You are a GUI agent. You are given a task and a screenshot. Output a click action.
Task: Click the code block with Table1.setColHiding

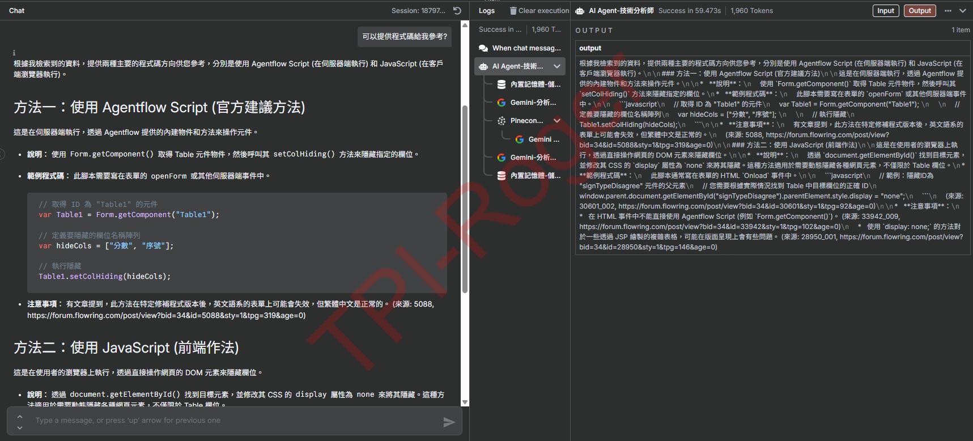237,243
